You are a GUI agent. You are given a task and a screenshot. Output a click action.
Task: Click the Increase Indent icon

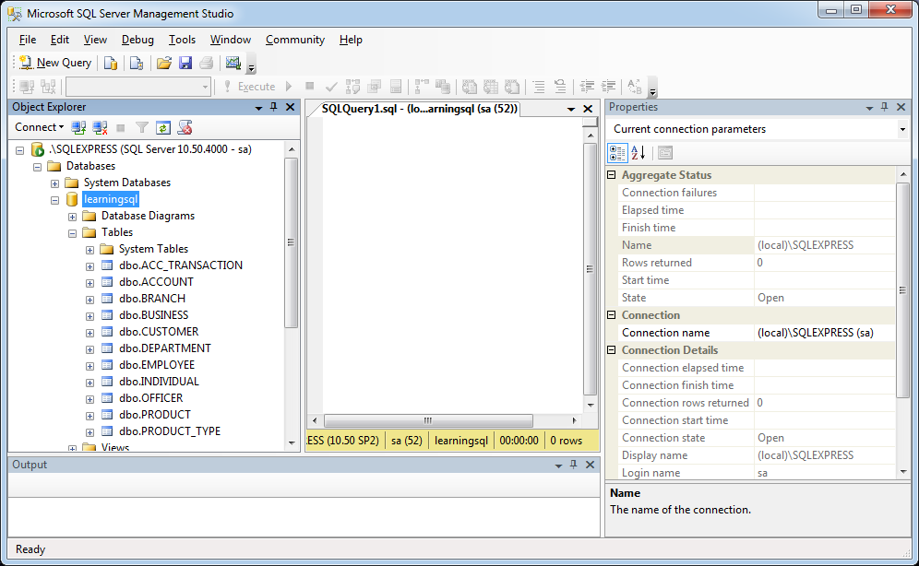coord(608,87)
